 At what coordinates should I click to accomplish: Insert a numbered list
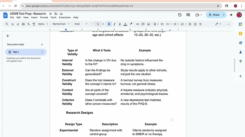182,24
